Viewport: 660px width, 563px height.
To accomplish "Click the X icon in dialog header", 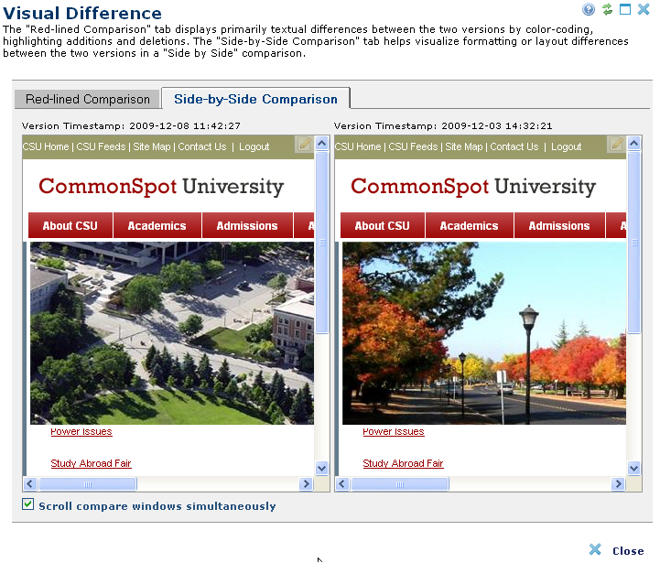I will (644, 9).
